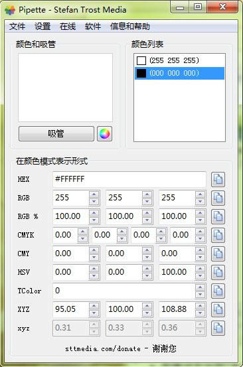Increase the RGB green value with up arrow
The image size is (243, 367).
click(x=147, y=194)
